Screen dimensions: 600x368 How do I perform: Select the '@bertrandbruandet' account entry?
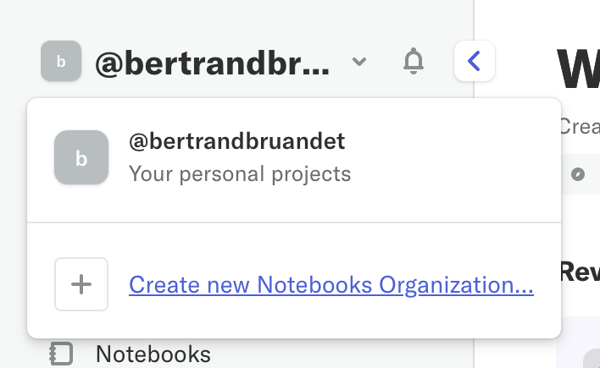coord(236,141)
